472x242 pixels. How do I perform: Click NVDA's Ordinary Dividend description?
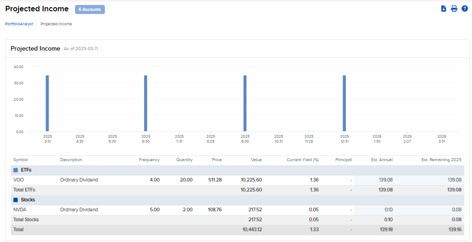pyautogui.click(x=79, y=210)
